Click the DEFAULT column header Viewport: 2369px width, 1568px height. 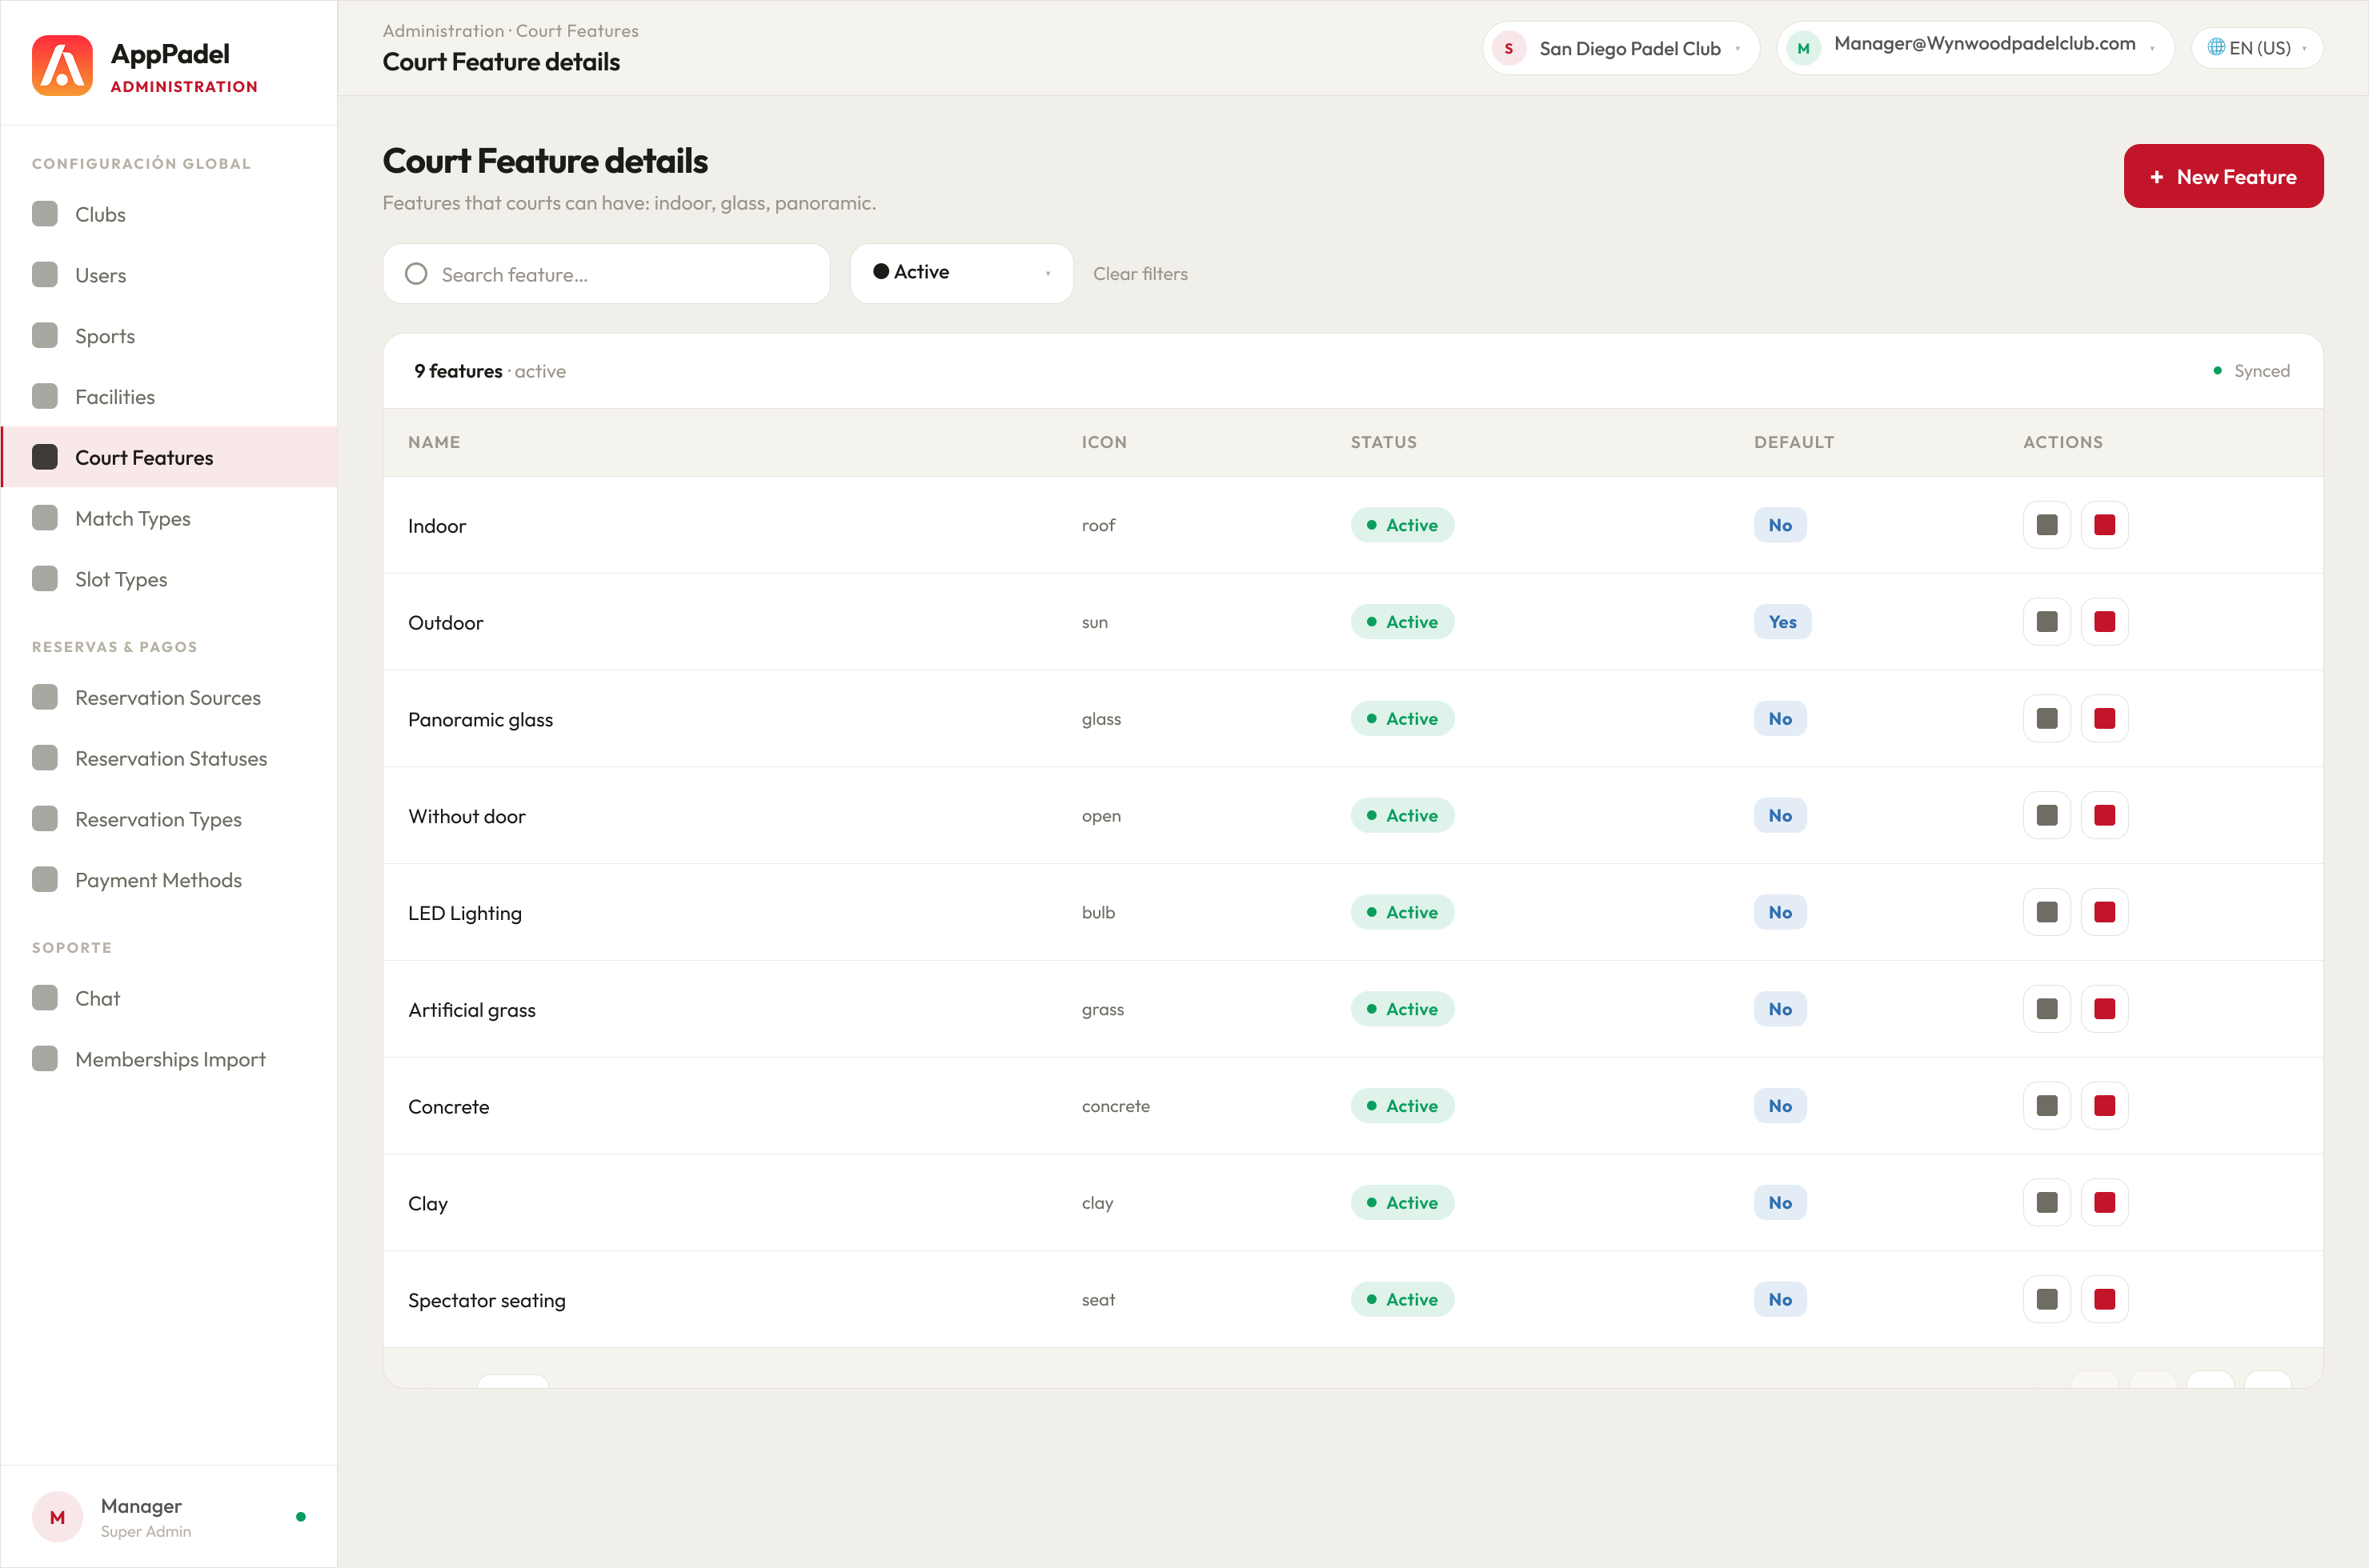[x=1794, y=442]
